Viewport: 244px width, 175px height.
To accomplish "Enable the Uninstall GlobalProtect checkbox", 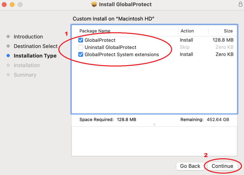I will point(81,47).
